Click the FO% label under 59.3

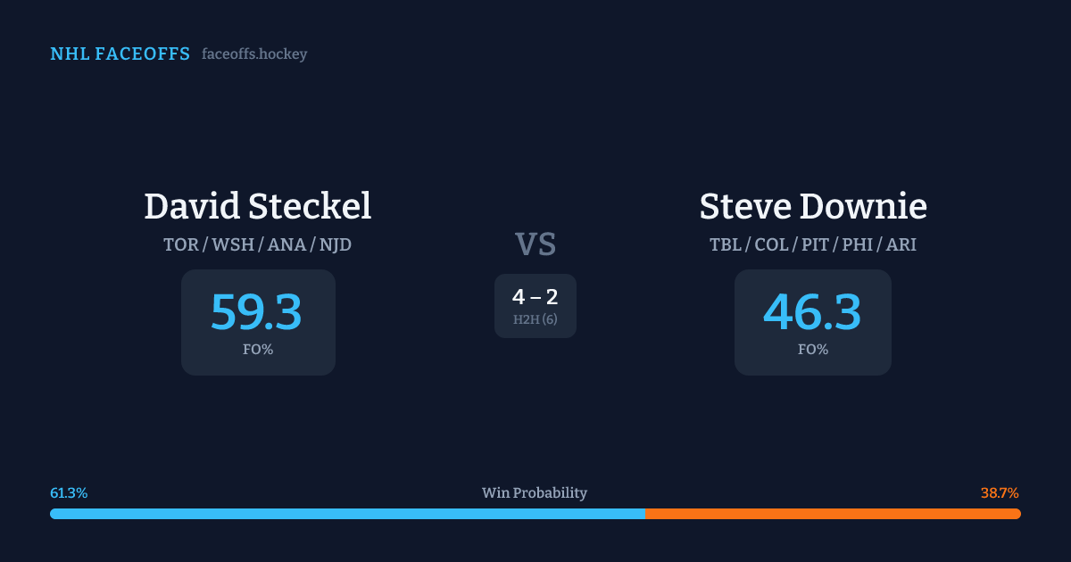(x=258, y=350)
